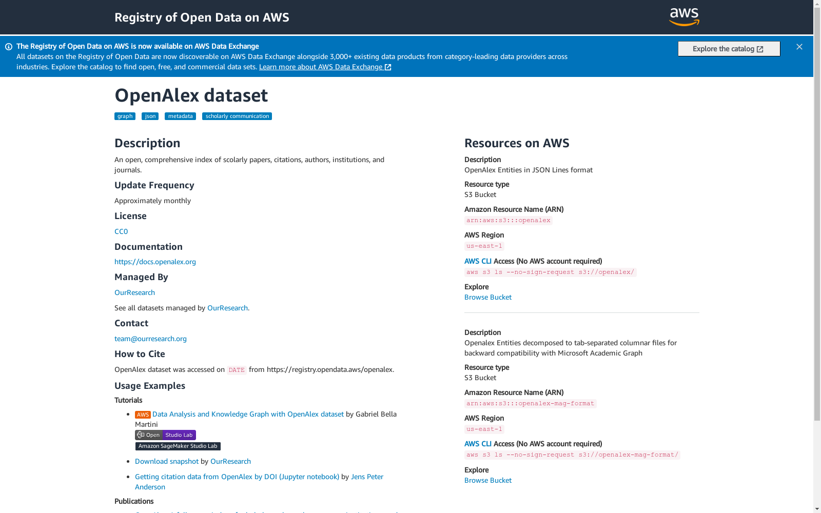Open Getting citation data from OpenAlex by DOI
This screenshot has height=513, width=821.
point(237,477)
